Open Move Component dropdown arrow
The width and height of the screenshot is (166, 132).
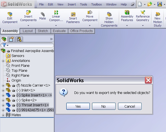[90, 25]
